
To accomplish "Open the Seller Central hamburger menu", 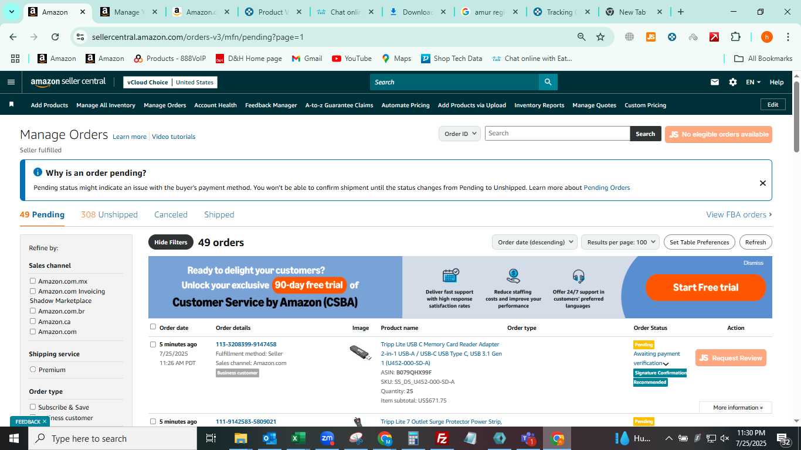I will coord(11,82).
